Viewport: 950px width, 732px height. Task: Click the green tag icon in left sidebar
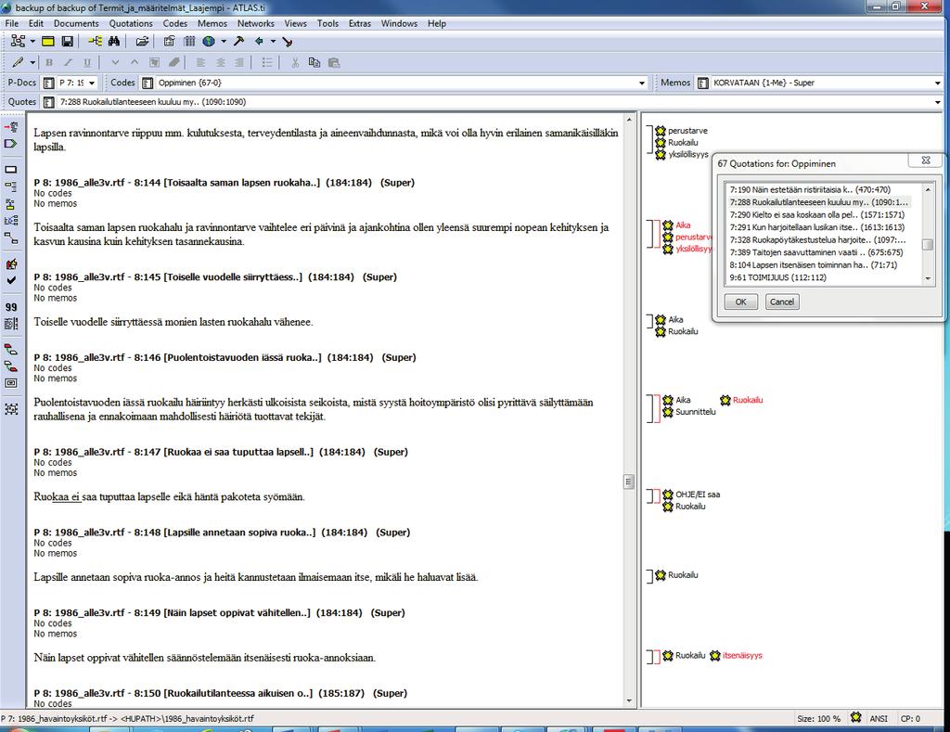click(11, 144)
